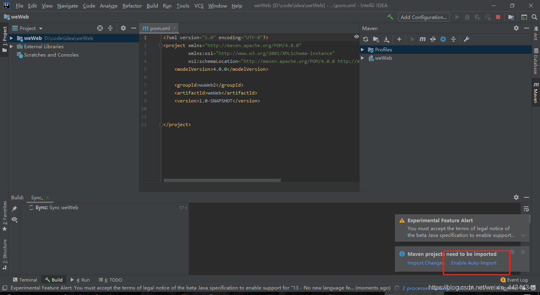
Task: Add Maven project plus icon
Action: coord(399,39)
